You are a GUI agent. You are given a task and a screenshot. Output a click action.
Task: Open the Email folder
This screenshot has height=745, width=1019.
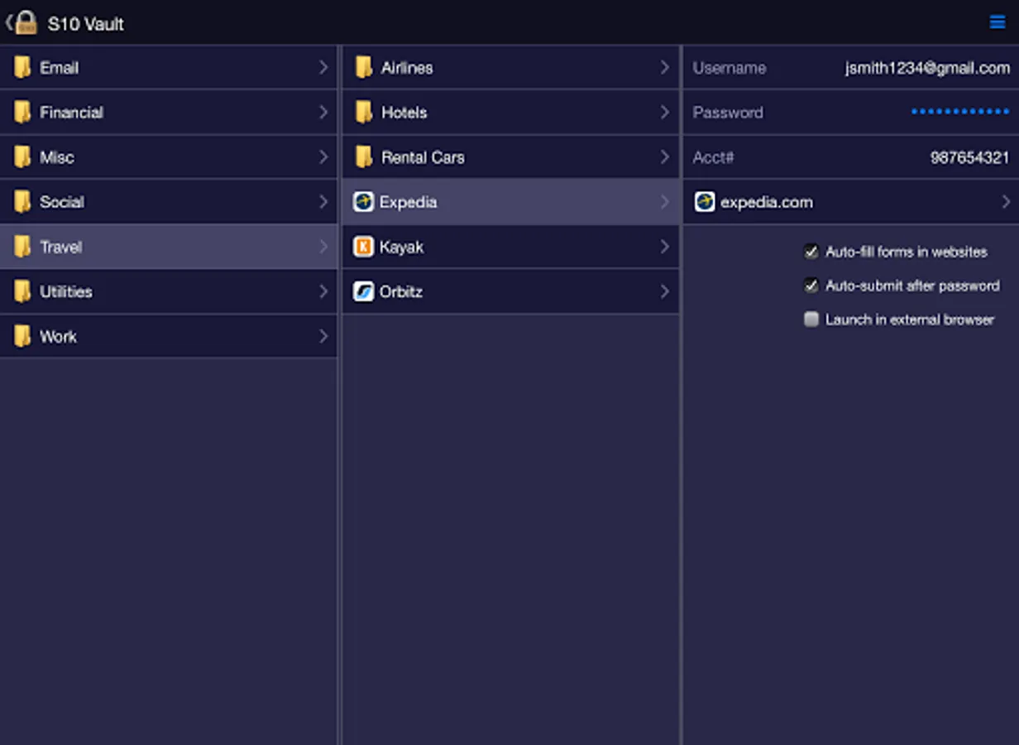(x=168, y=67)
